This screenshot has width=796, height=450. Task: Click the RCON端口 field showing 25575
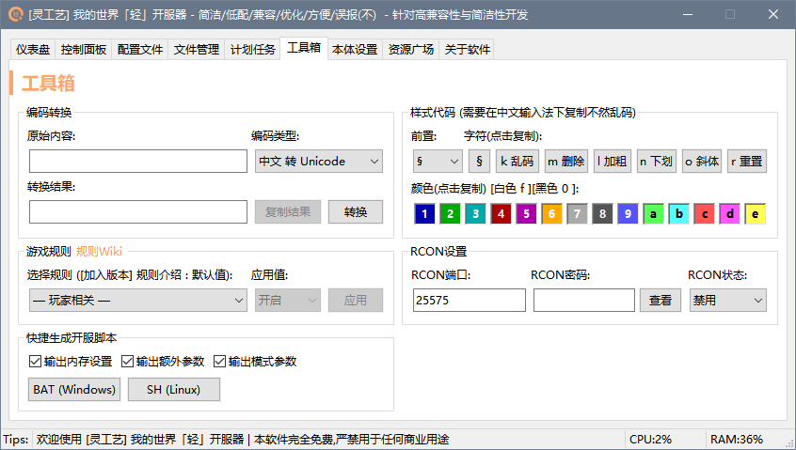tap(470, 300)
